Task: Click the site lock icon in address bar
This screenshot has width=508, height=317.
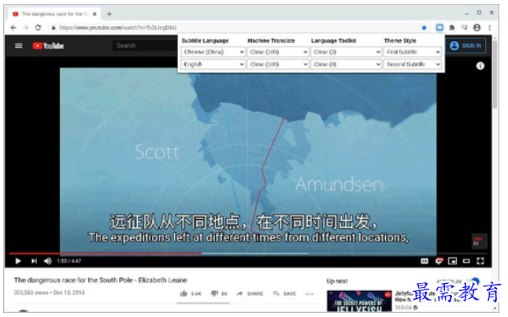Action: pos(54,28)
